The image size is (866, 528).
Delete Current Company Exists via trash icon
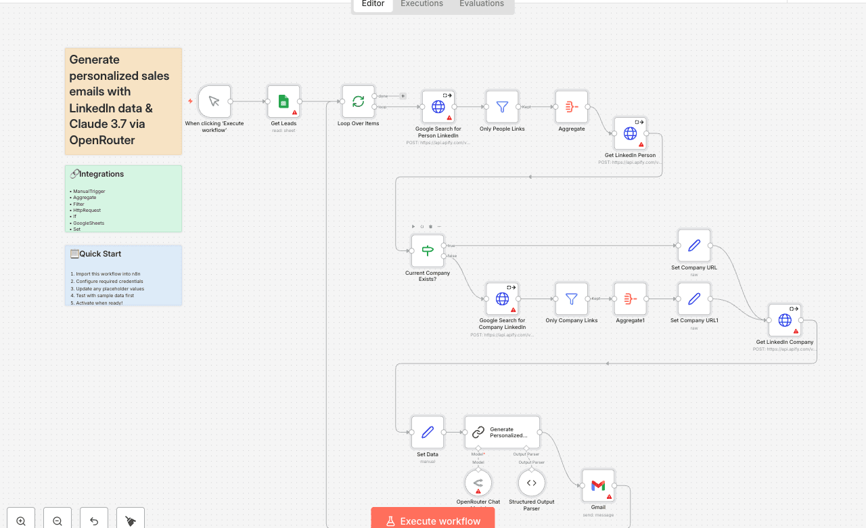click(431, 226)
